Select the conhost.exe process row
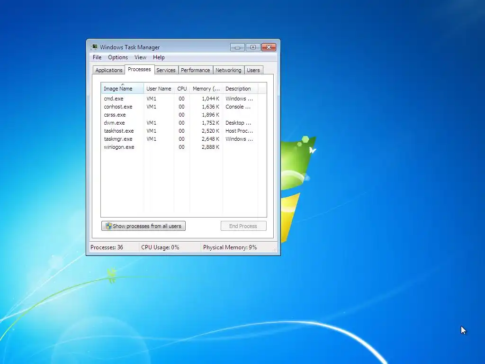The width and height of the screenshot is (485, 364). click(184, 107)
